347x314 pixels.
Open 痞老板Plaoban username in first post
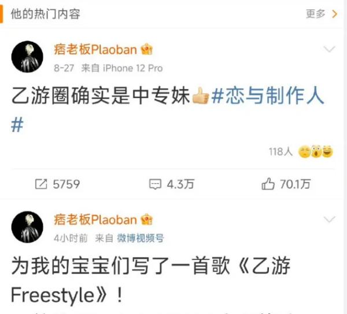[95, 49]
